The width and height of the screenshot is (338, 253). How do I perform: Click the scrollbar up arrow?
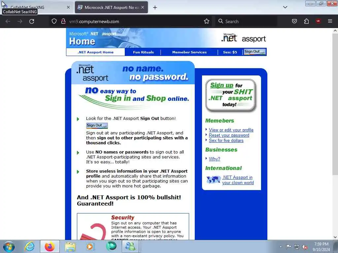point(335,31)
